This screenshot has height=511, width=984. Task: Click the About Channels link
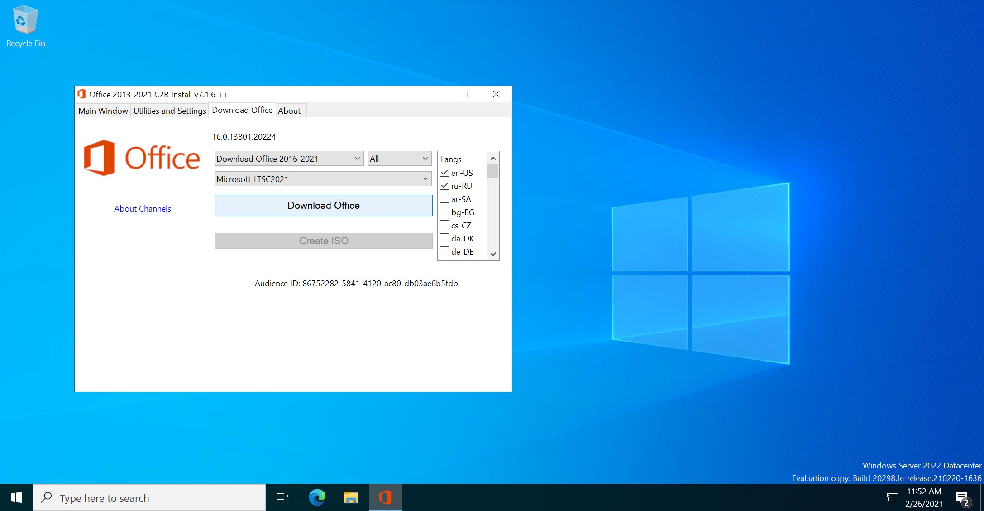point(142,208)
